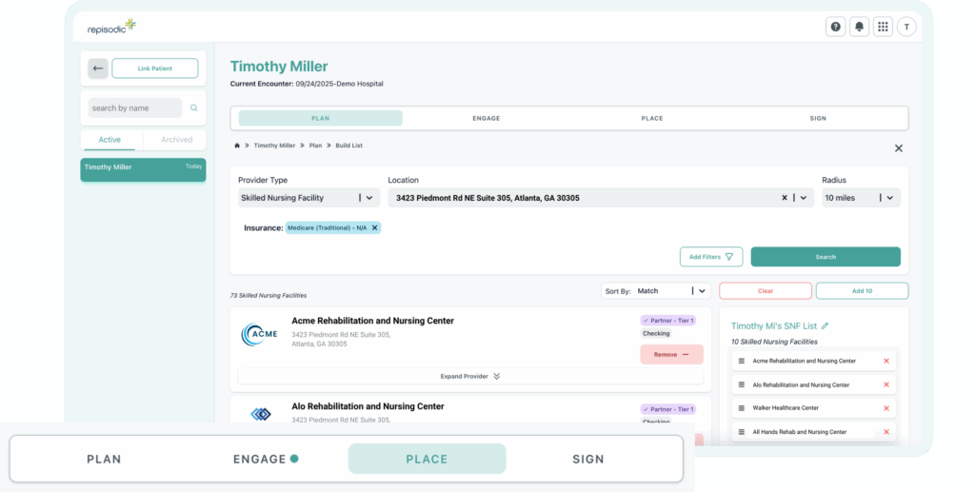
Task: Open the Sort By Match dropdown
Action: pyautogui.click(x=702, y=291)
